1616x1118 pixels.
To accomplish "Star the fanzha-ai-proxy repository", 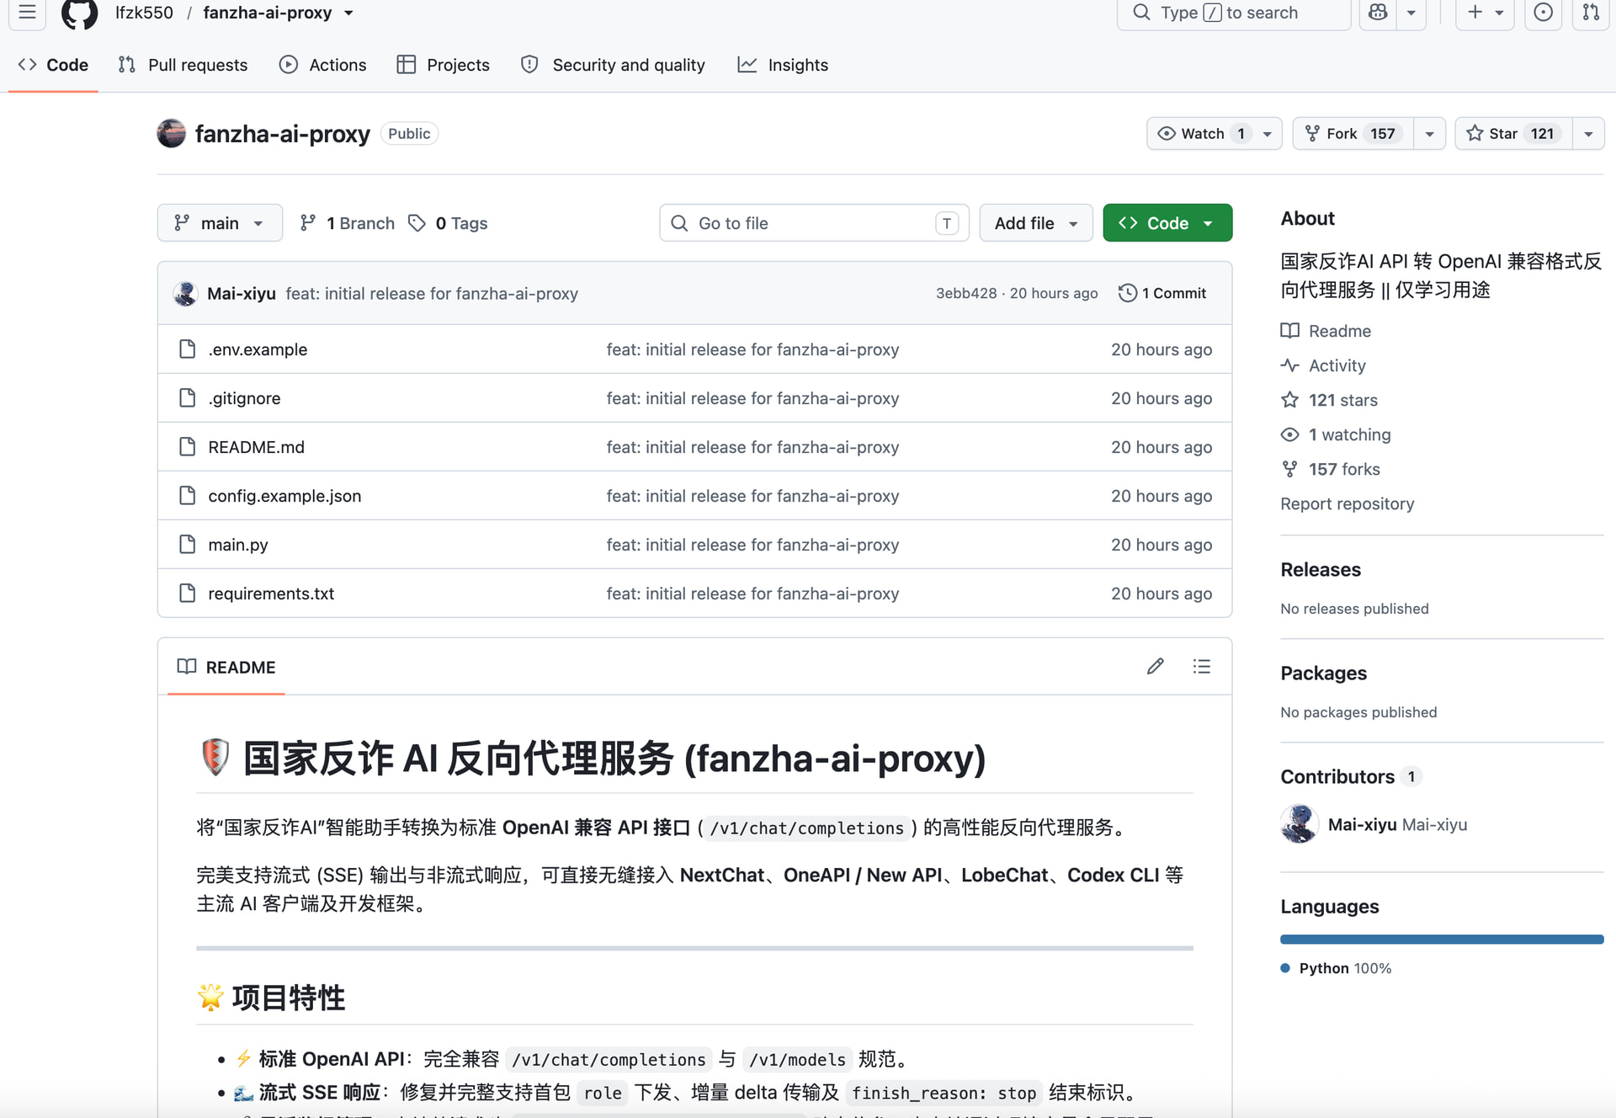I will point(1513,134).
